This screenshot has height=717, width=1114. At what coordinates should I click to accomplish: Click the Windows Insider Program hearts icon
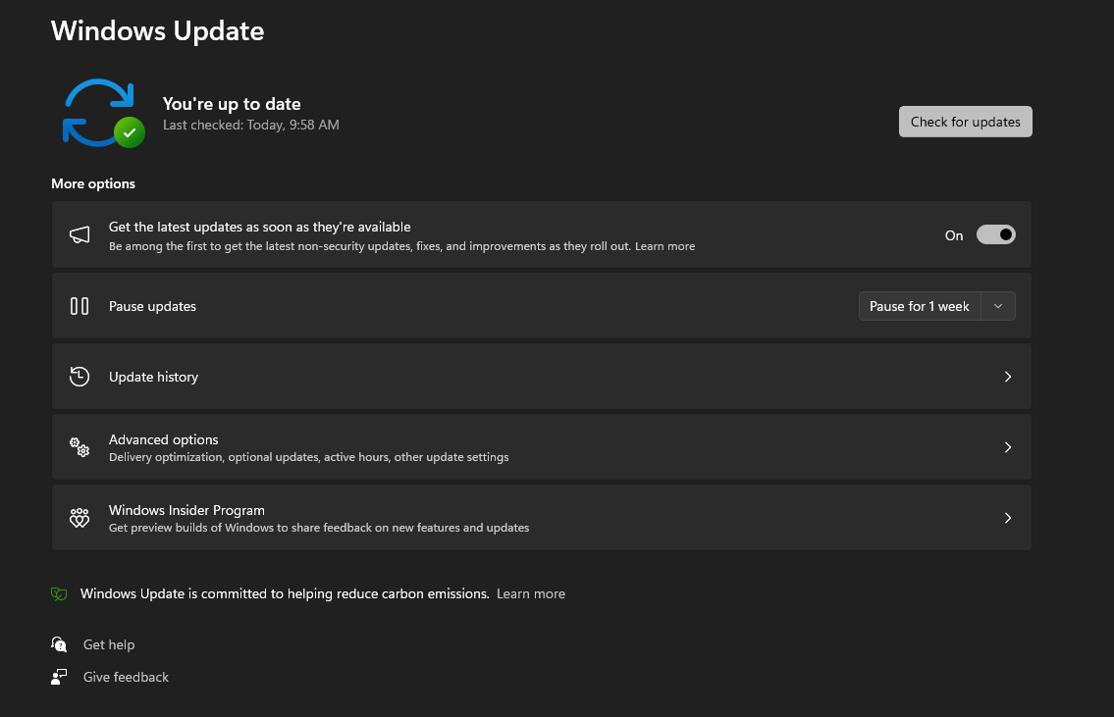click(80, 518)
